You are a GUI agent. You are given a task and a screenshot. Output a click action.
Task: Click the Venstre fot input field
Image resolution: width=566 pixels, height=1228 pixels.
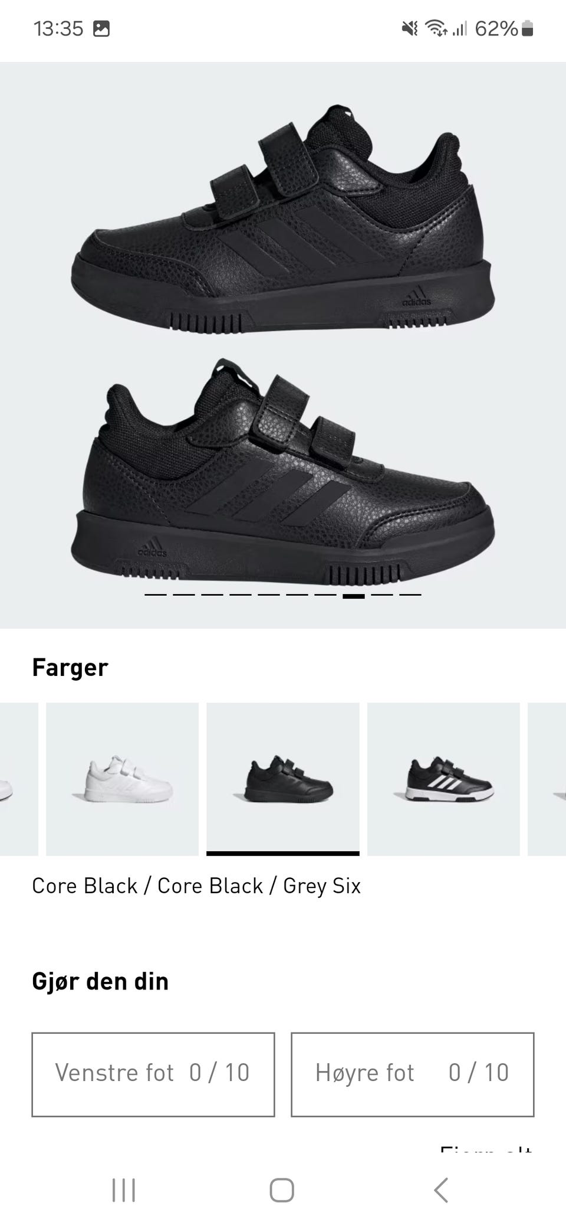(153, 1074)
